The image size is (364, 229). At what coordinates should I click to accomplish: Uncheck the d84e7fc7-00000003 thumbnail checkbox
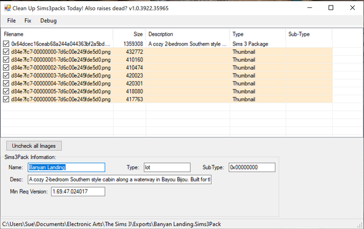[x=6, y=76]
